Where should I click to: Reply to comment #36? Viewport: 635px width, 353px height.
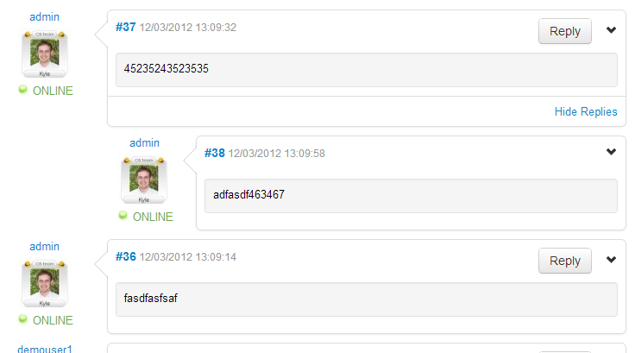(564, 261)
